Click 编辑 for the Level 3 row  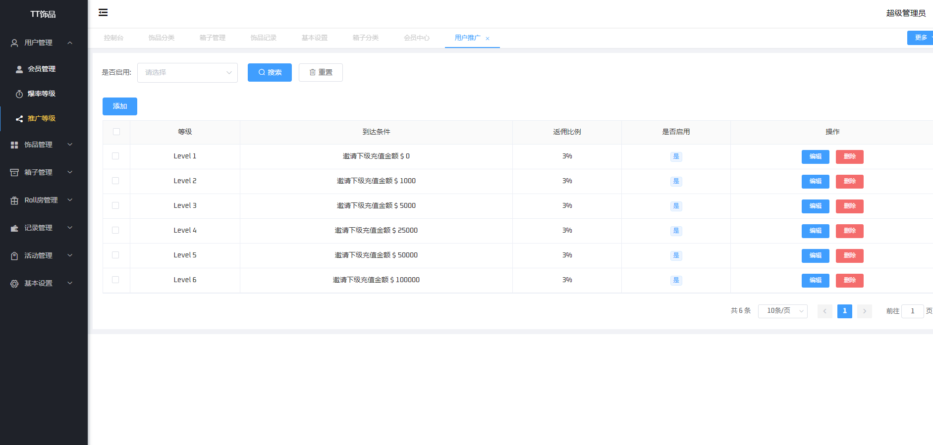coord(815,206)
